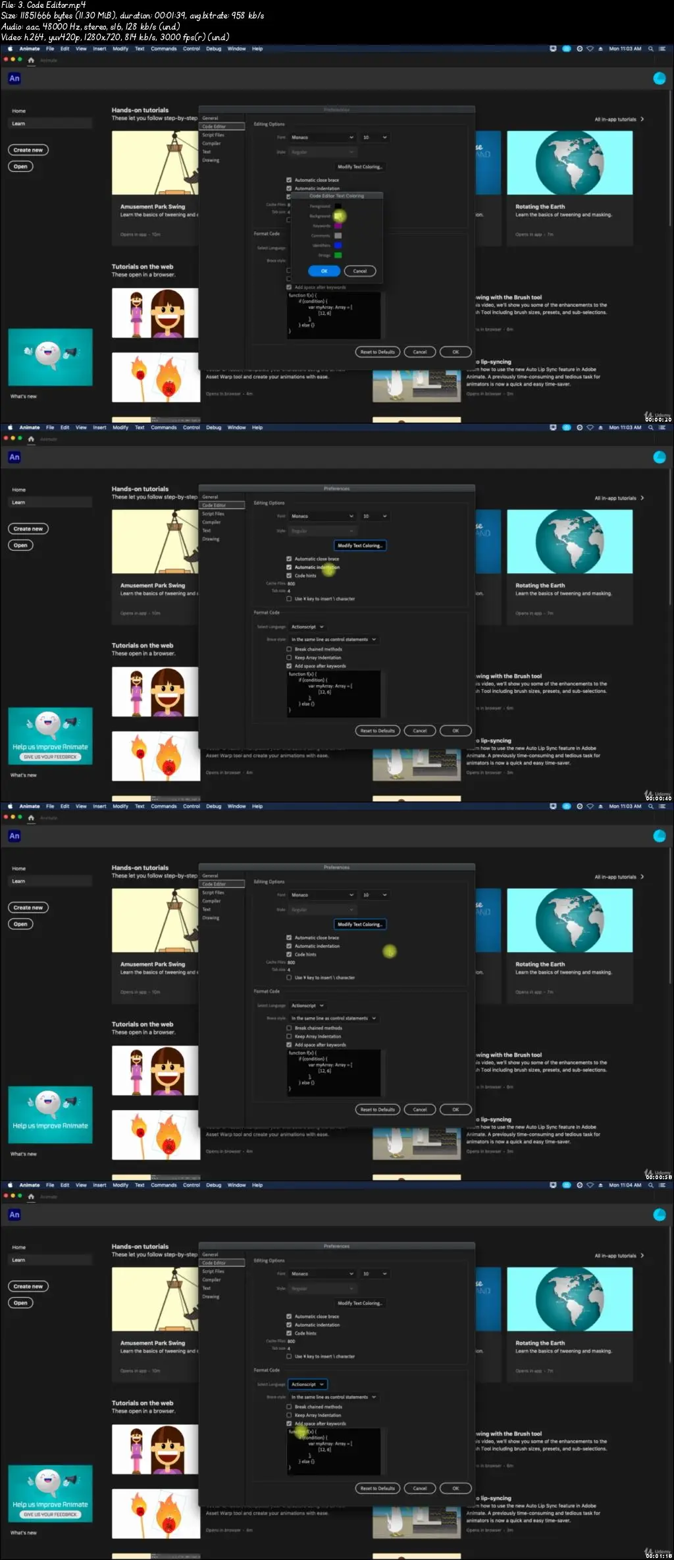In 00:00:40 frame, toggle Code hints checkbox

(x=289, y=576)
